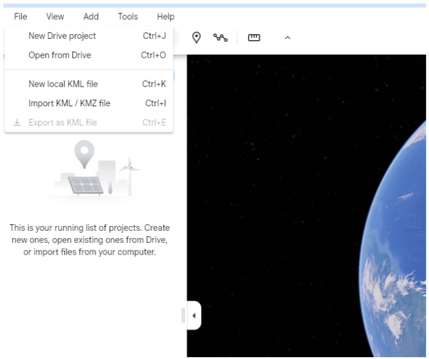Click the download icon beside Export as KML

17,122
